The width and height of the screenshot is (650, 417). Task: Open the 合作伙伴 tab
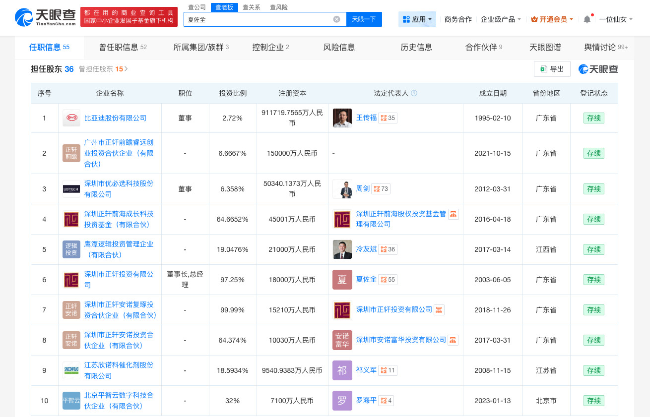point(484,48)
